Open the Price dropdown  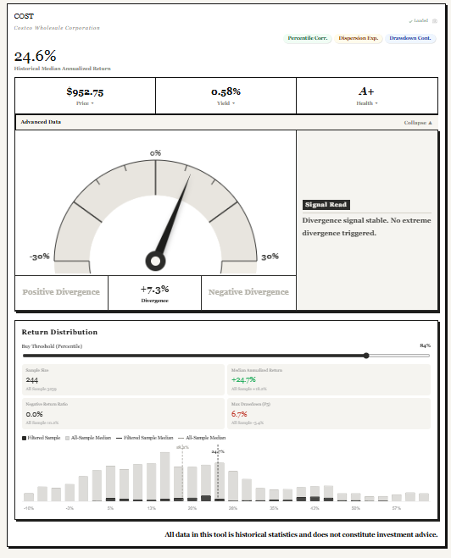coord(85,103)
